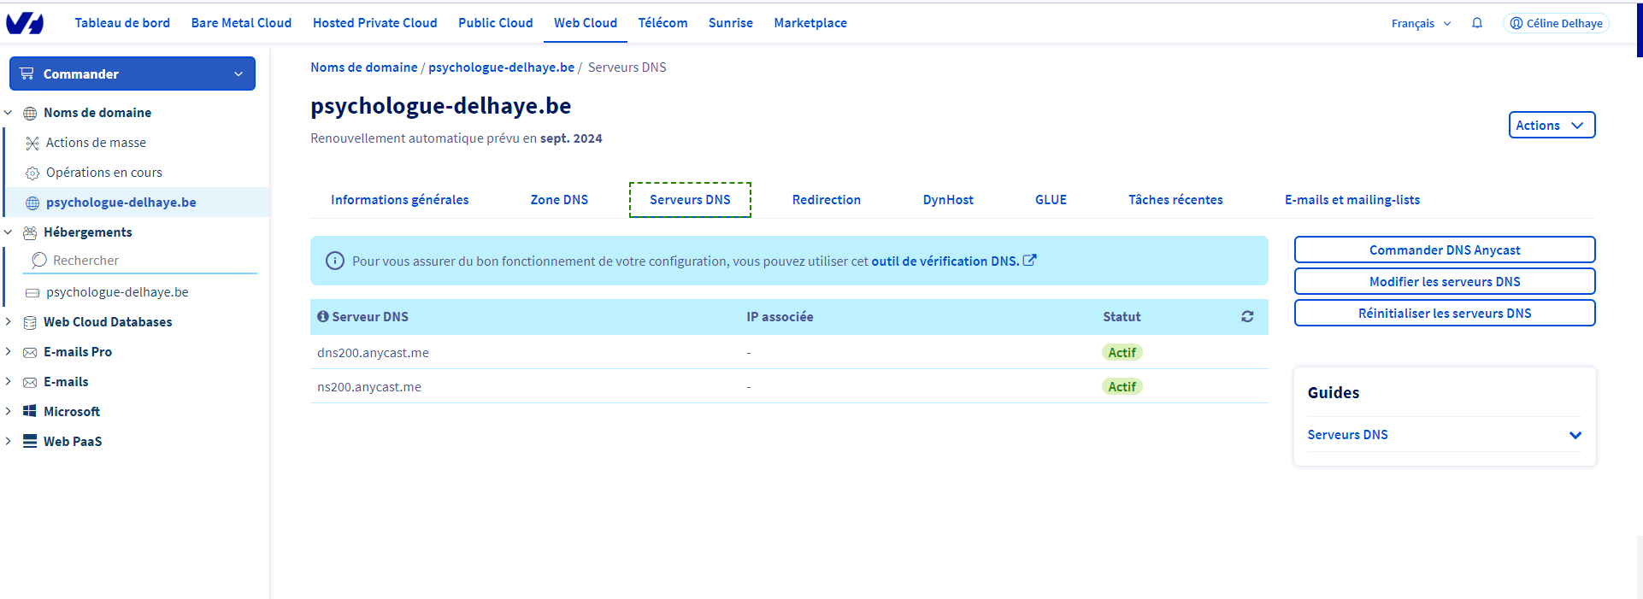Click the Web PaaS icon in the sidebar

tap(30, 441)
